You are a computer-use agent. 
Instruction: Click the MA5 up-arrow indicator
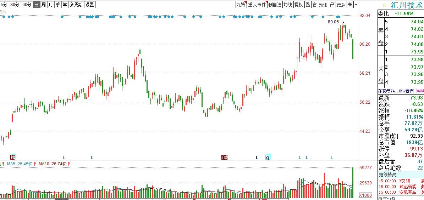[35, 164]
